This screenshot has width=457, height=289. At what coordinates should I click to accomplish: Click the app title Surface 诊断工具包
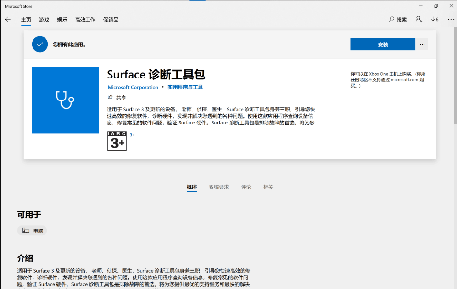click(156, 75)
